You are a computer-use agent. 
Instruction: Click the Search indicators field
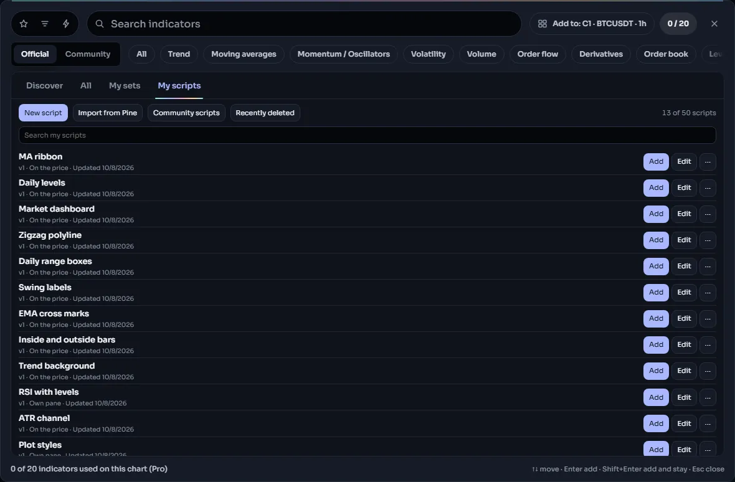point(304,24)
